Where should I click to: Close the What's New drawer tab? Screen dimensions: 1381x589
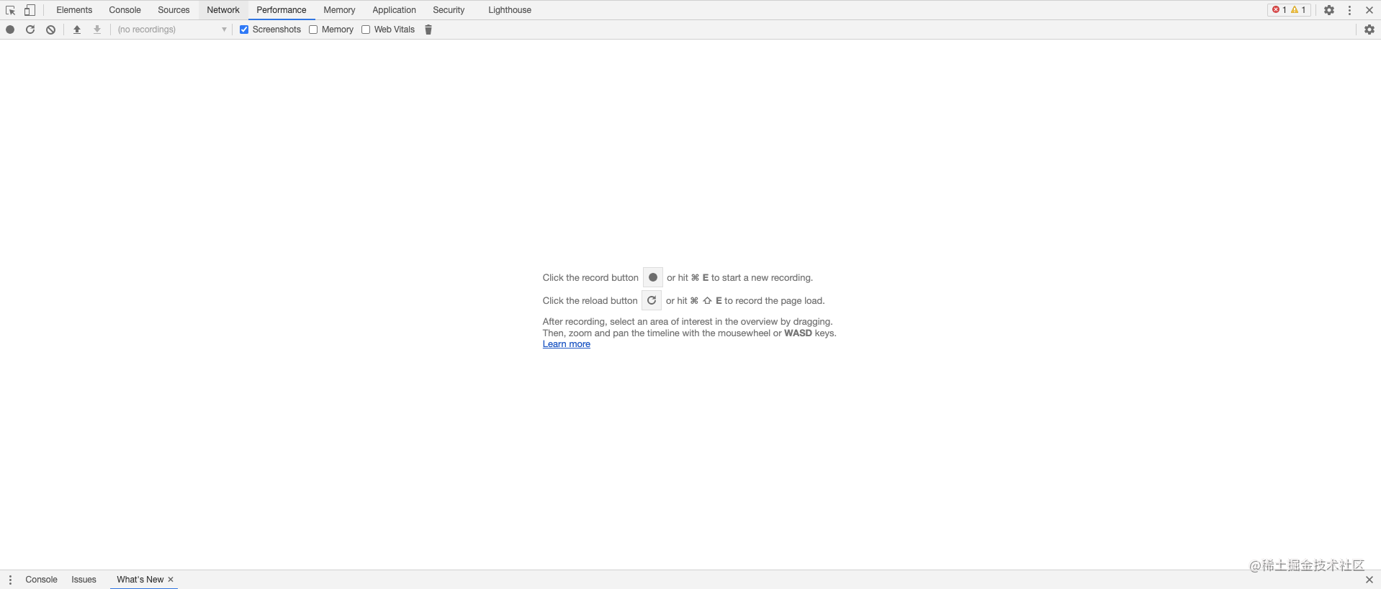click(x=171, y=580)
